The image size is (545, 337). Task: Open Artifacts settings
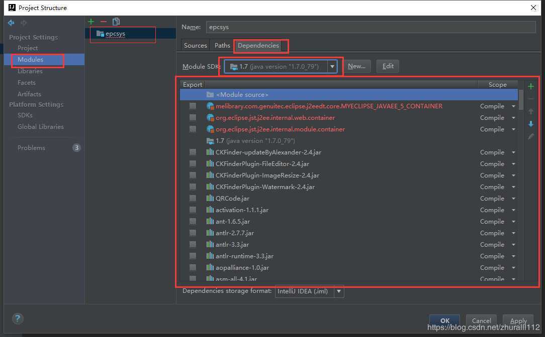pos(29,94)
